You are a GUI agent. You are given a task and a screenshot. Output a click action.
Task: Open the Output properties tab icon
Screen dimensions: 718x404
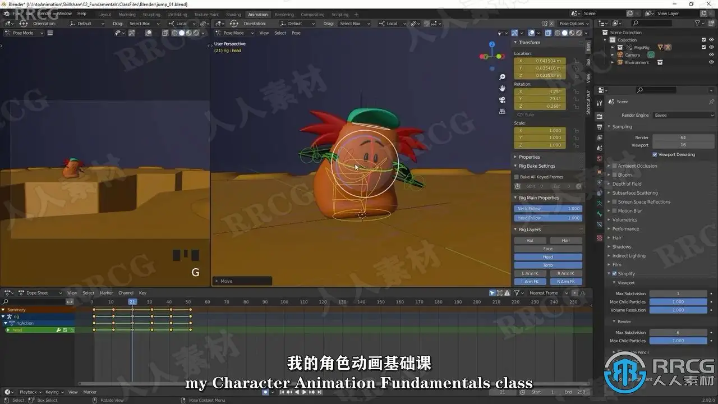coord(599,126)
